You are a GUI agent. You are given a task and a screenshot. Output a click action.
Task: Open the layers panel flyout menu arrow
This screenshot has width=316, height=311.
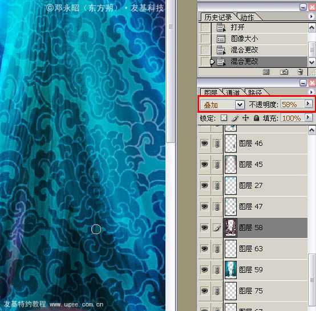tap(311, 92)
